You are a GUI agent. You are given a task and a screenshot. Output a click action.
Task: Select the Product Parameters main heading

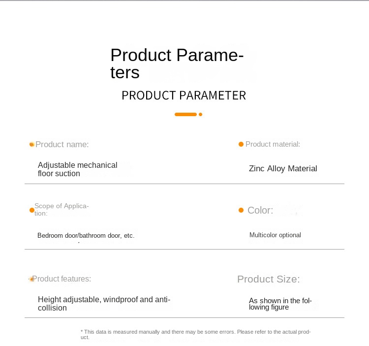[177, 63]
